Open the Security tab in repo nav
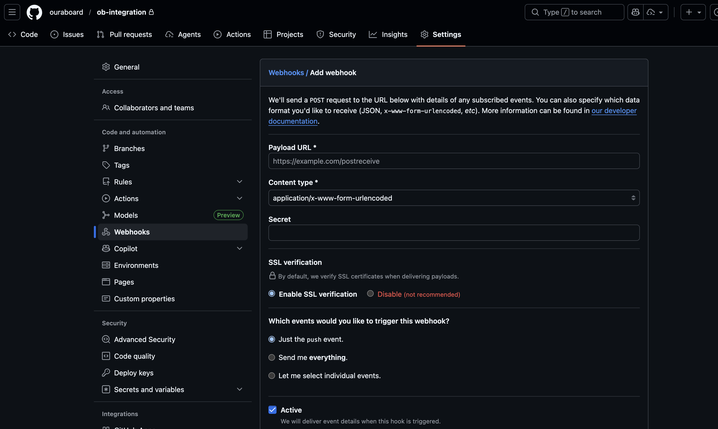The width and height of the screenshot is (718, 429). pos(336,34)
